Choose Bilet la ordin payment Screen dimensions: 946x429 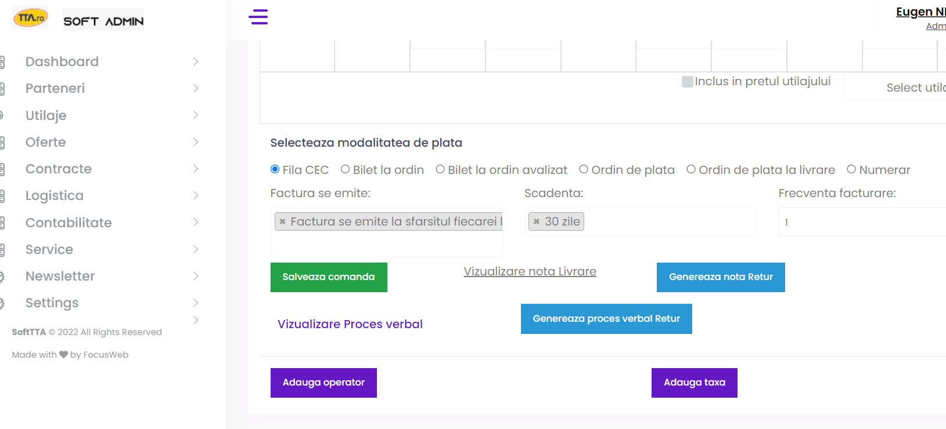[x=345, y=169]
